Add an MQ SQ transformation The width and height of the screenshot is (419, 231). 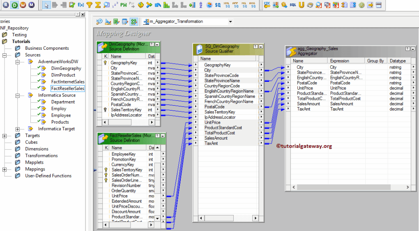[244, 5]
